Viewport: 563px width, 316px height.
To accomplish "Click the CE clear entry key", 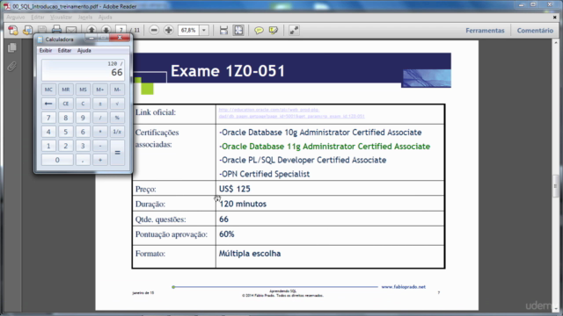I will point(66,104).
